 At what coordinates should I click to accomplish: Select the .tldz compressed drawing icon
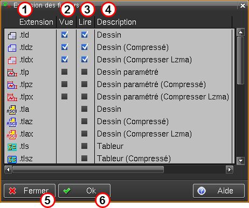[x=12, y=48]
